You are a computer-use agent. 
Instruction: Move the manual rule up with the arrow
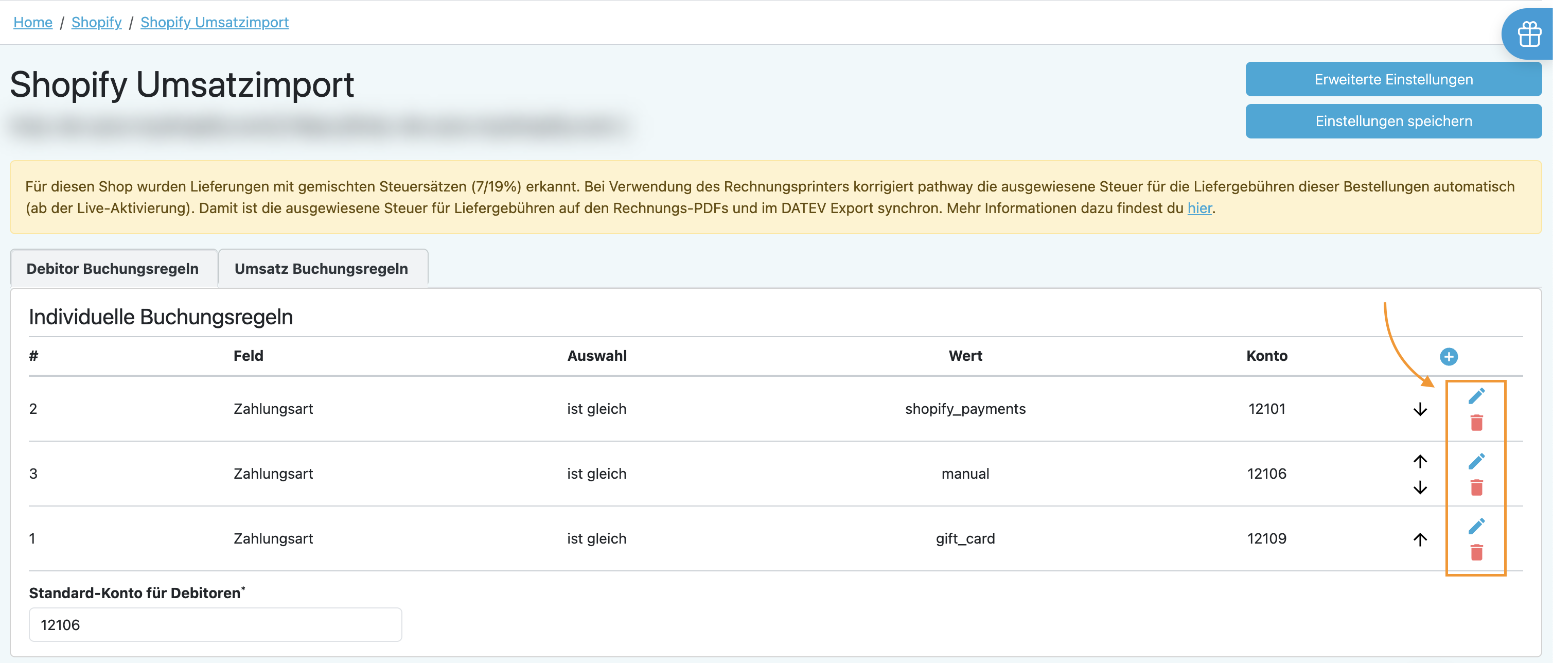coord(1420,462)
